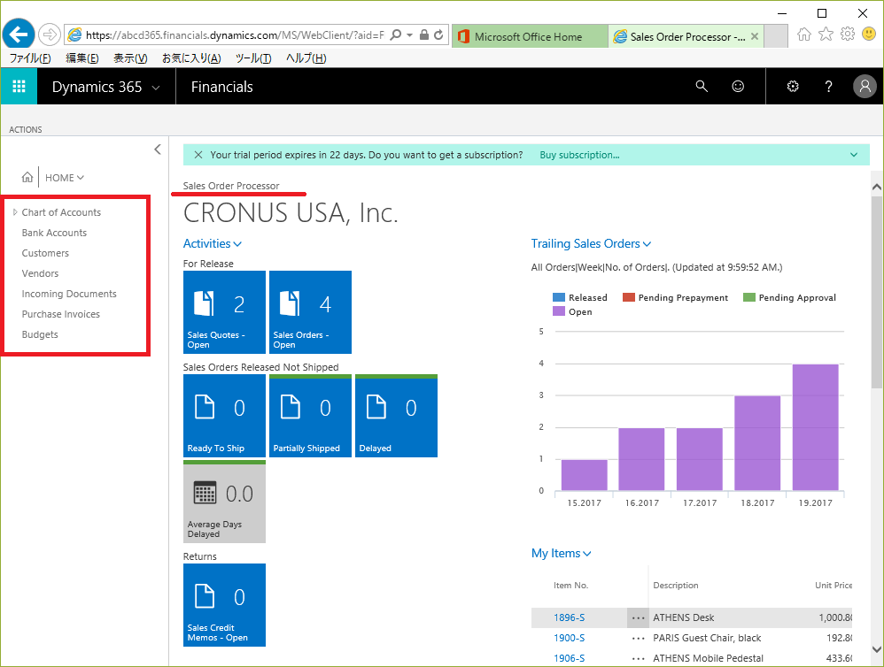This screenshot has width=884, height=667.
Task: Expand the notification bar chevron
Action: 854,155
